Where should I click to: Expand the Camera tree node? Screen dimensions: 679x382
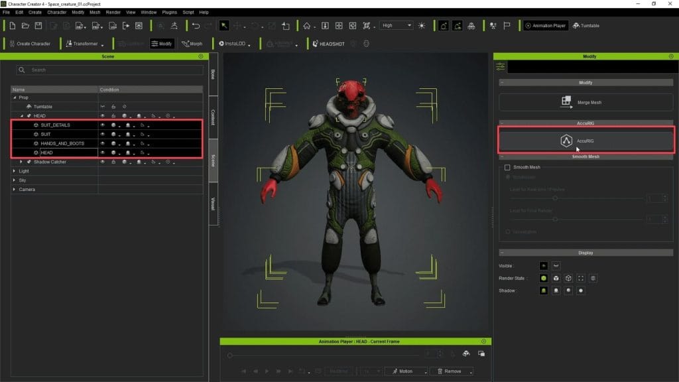[15, 190]
